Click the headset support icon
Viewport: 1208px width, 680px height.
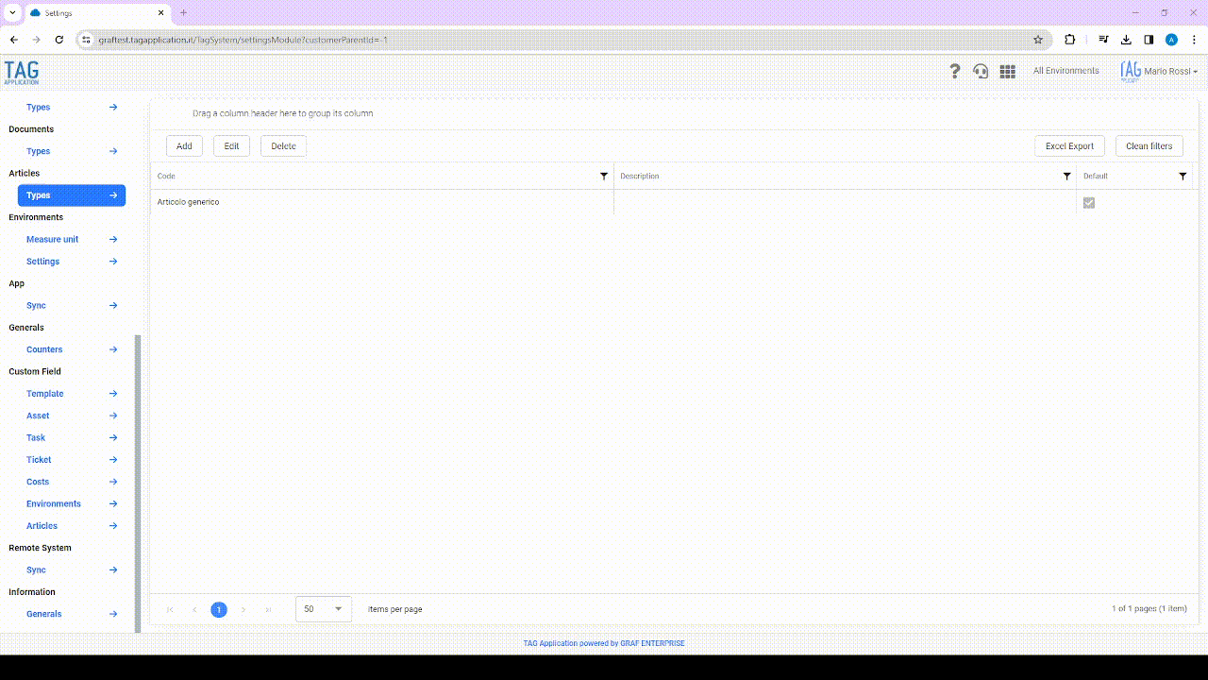click(x=981, y=71)
